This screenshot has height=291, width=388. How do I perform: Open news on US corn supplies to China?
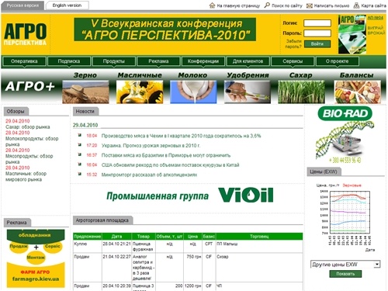click(170, 165)
